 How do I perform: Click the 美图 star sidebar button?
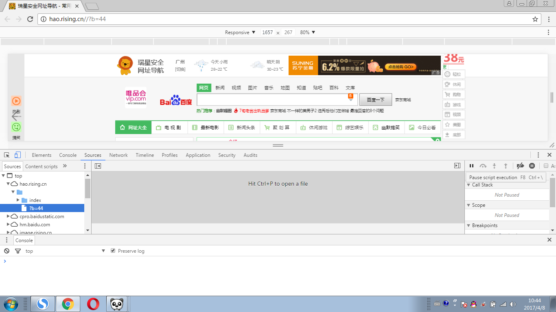click(453, 125)
